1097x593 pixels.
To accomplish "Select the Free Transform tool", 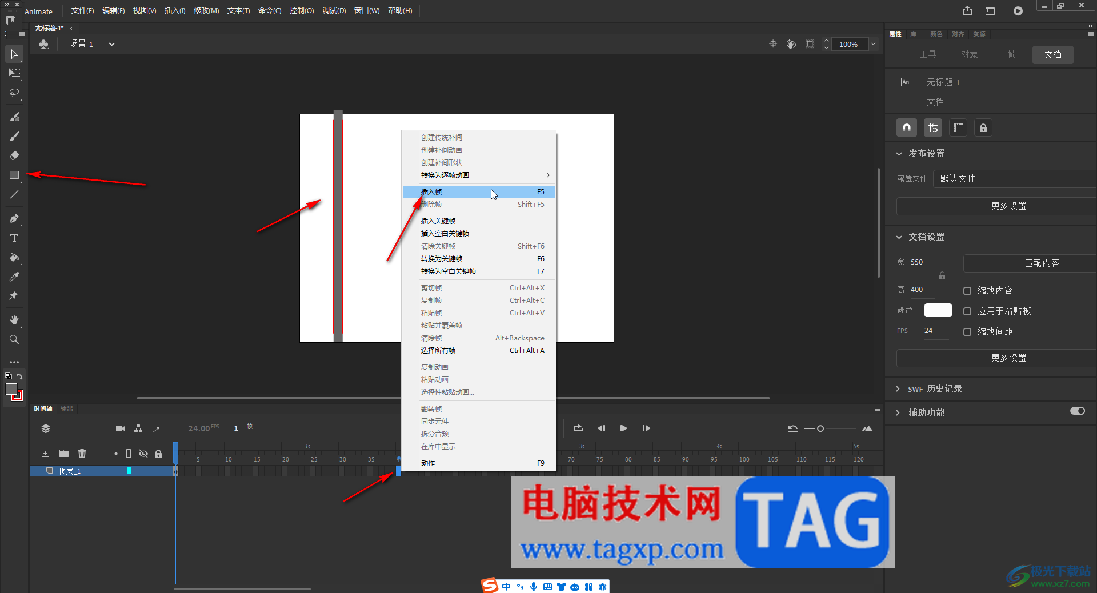I will (x=14, y=73).
